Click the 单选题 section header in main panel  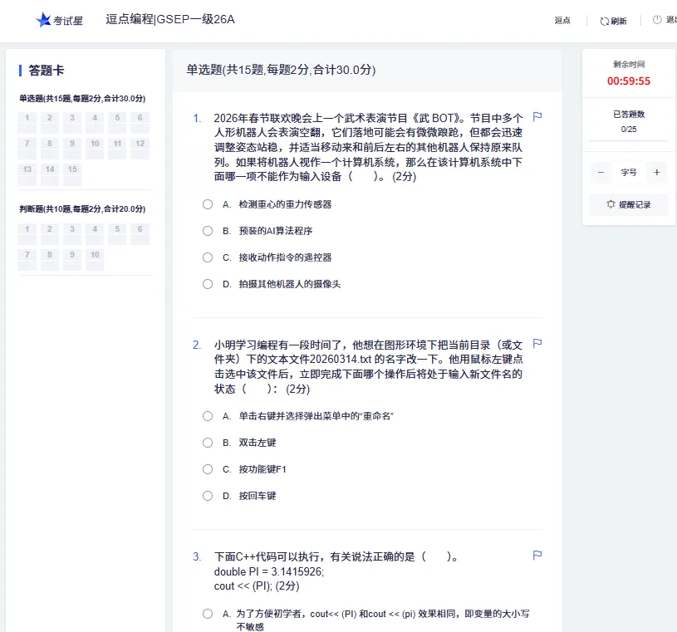pos(281,70)
